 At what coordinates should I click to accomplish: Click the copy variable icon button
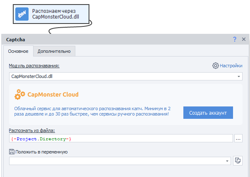click(238, 160)
